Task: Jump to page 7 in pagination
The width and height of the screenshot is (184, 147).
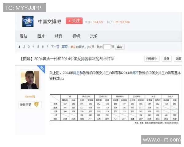Action: [47, 47]
